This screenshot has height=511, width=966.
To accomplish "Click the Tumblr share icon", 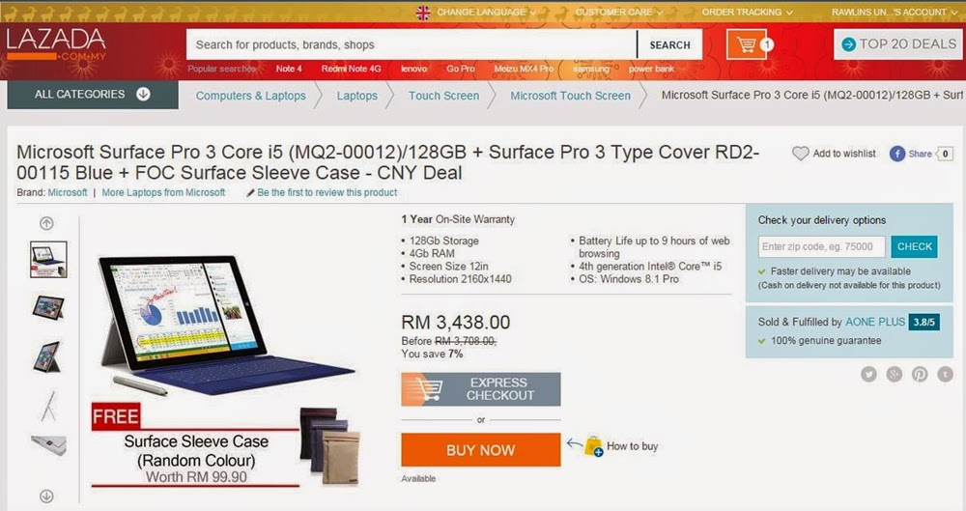I will coord(945,374).
